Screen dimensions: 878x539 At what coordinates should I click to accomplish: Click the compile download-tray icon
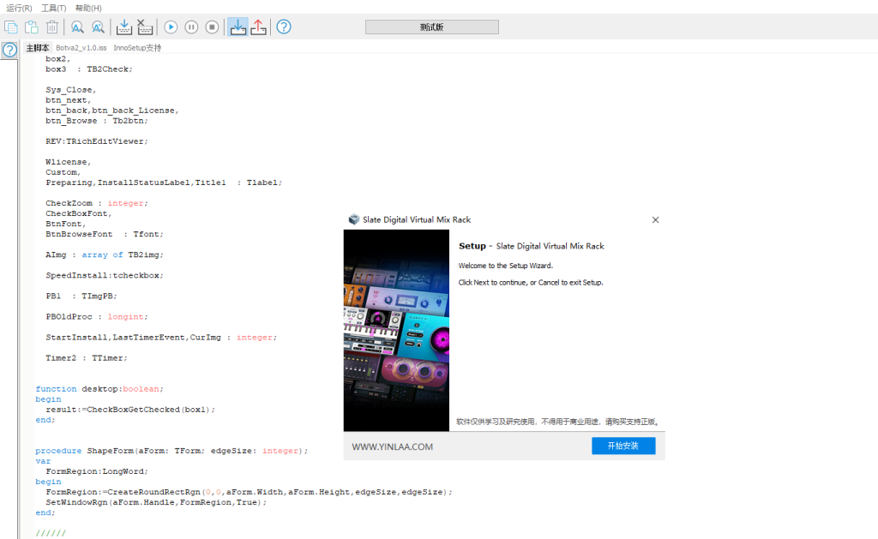click(123, 27)
